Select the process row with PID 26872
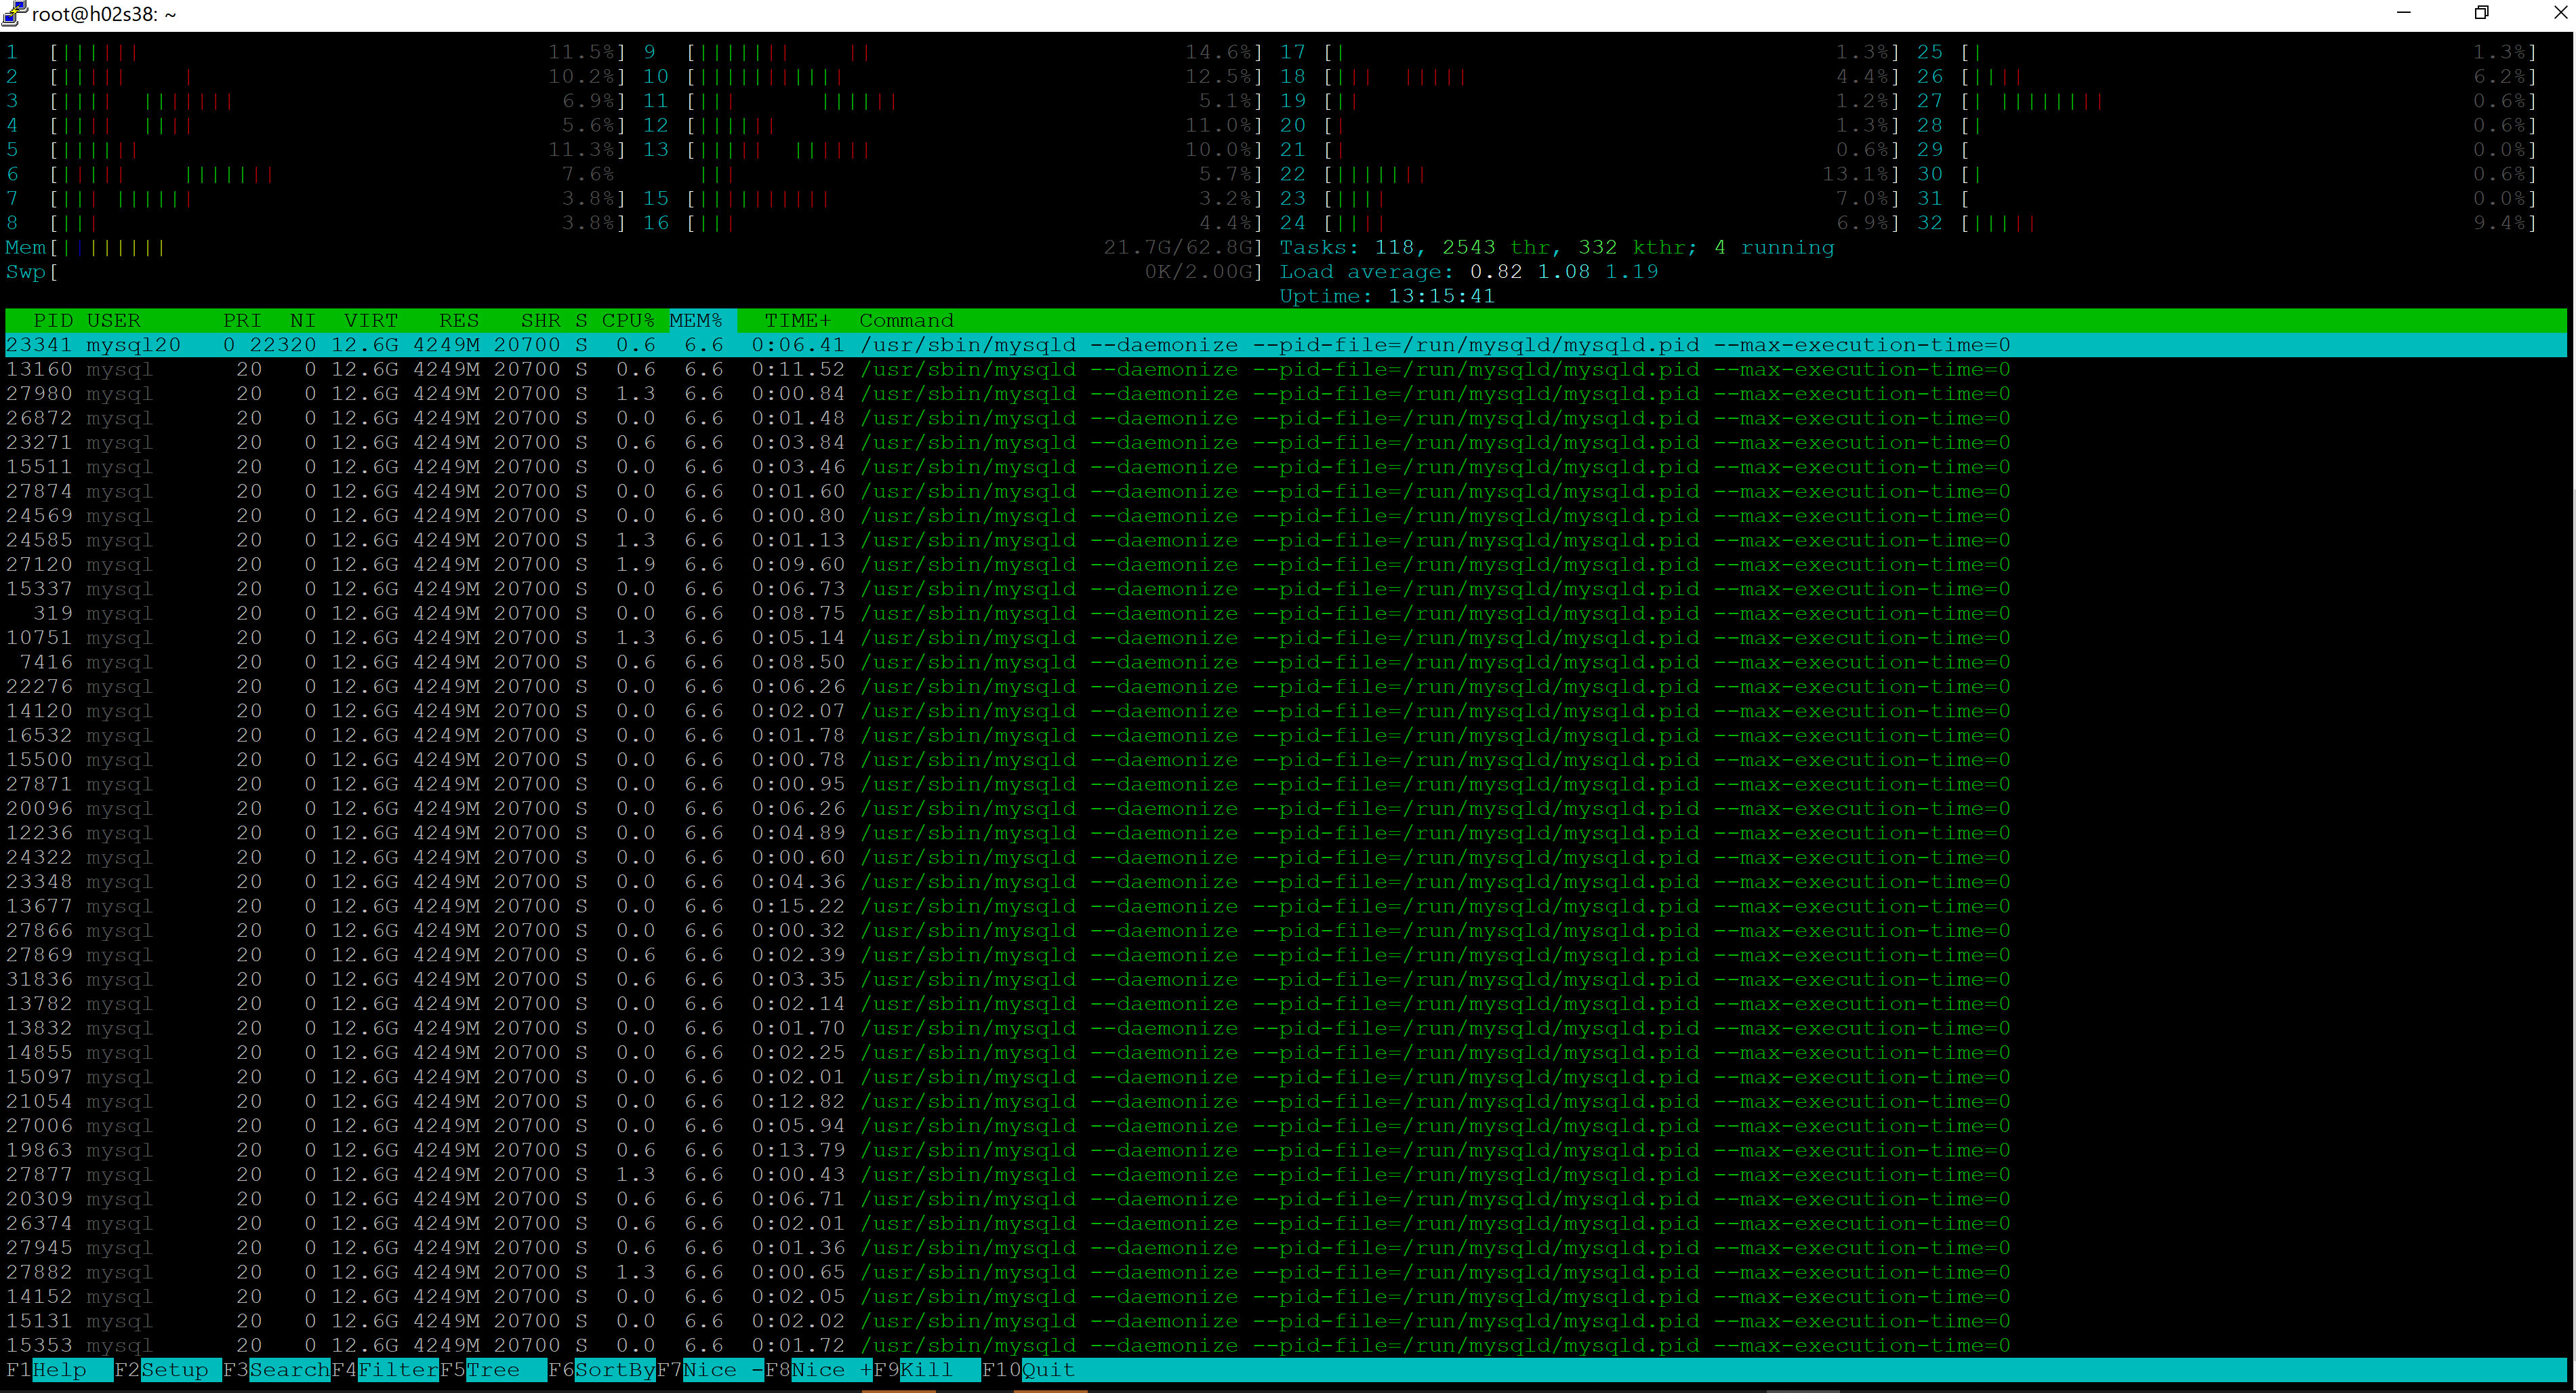The width and height of the screenshot is (2576, 1393). pyautogui.click(x=1286, y=418)
